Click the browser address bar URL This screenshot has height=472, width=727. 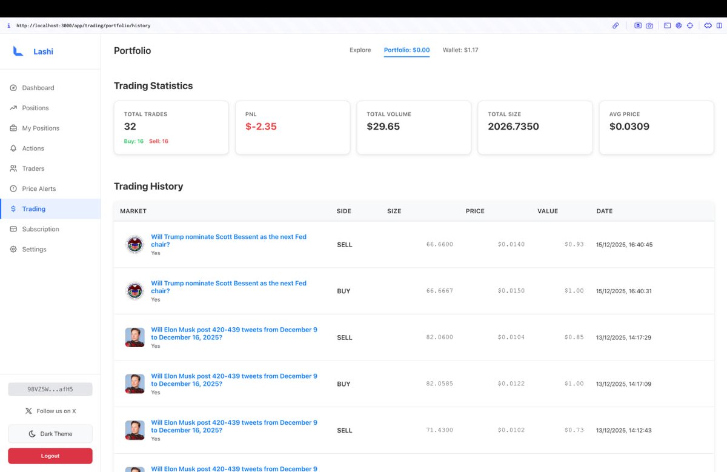click(x=83, y=25)
